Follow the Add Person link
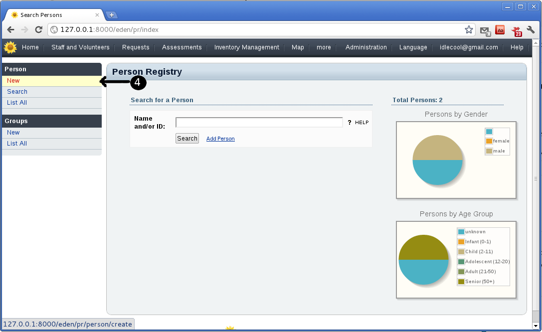Screen dimensions: 542x332 (x=220, y=139)
